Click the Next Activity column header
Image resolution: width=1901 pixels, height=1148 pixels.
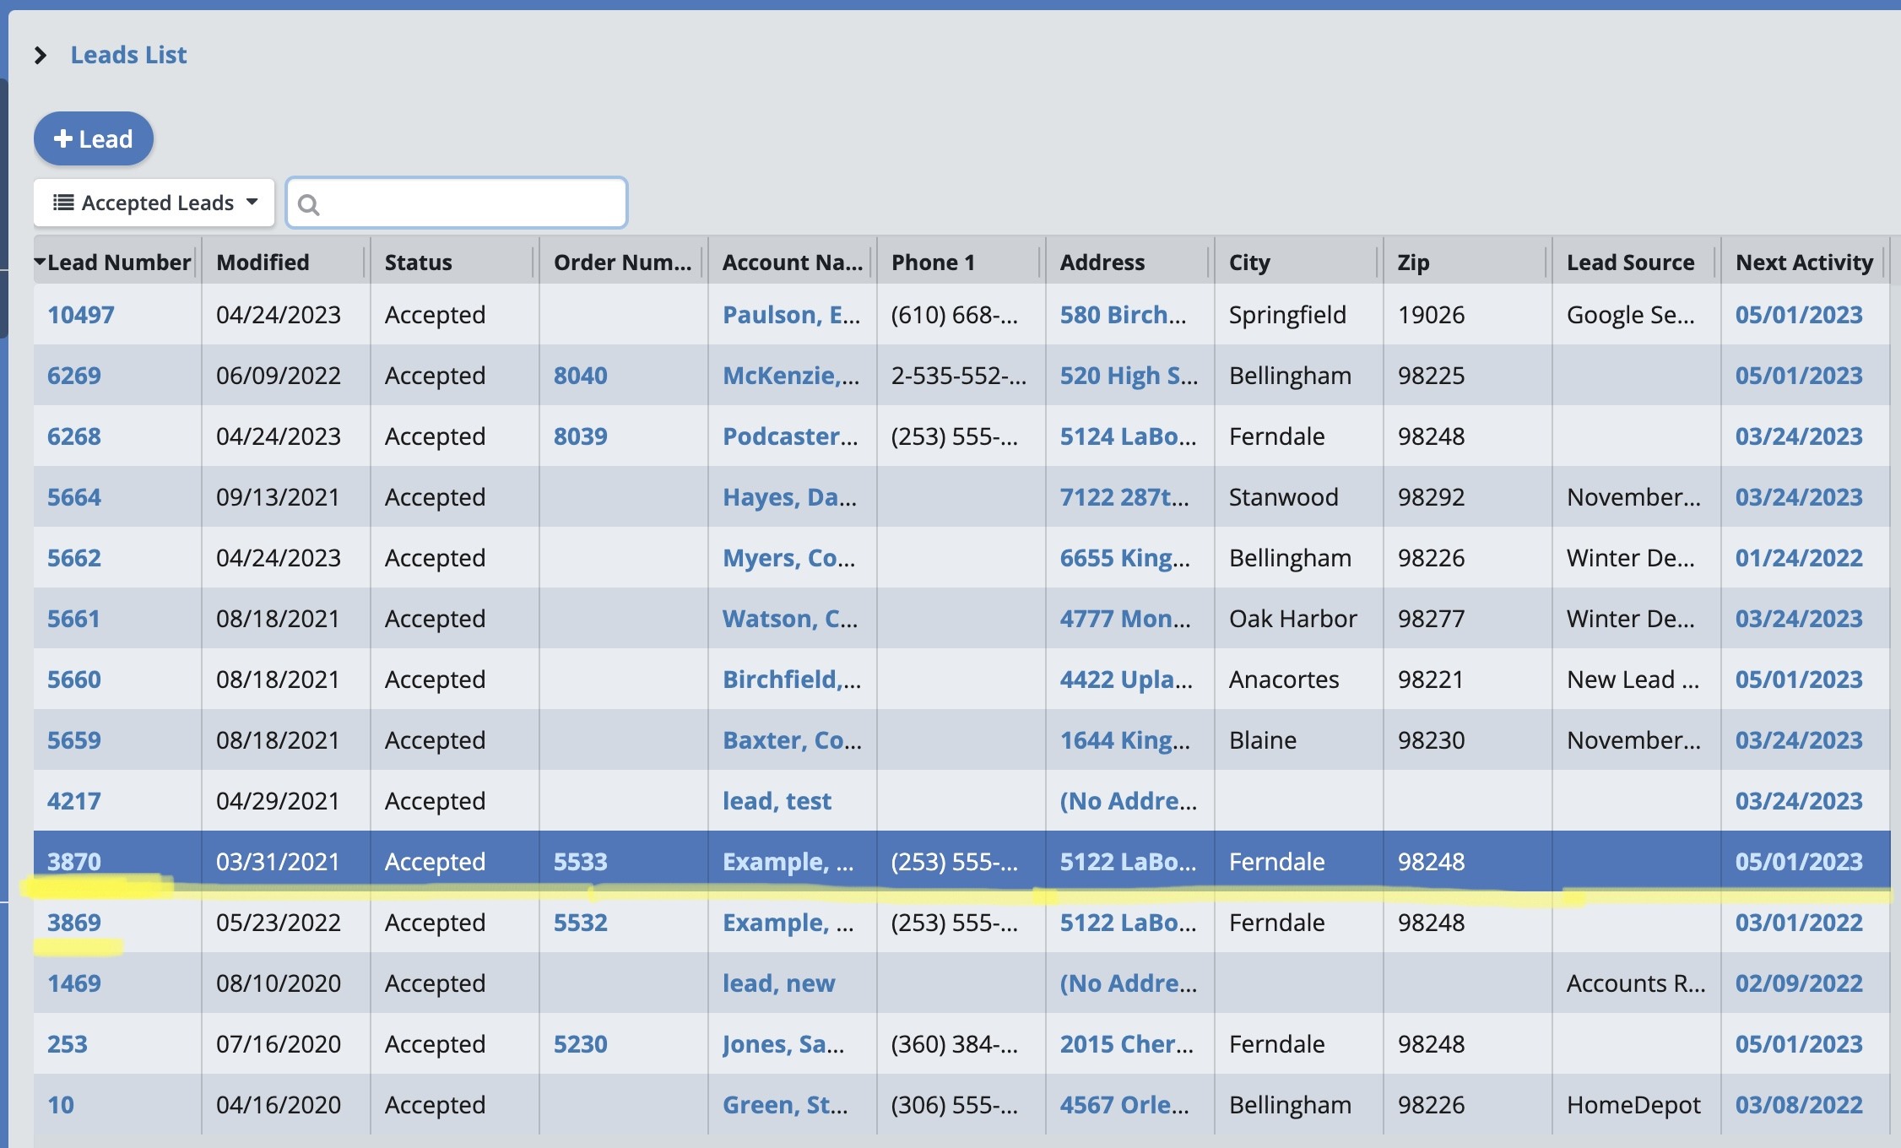(x=1803, y=263)
